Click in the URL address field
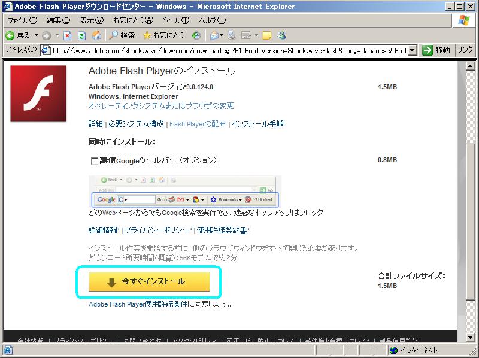Viewport: 479px width, 358px height. click(x=230, y=50)
